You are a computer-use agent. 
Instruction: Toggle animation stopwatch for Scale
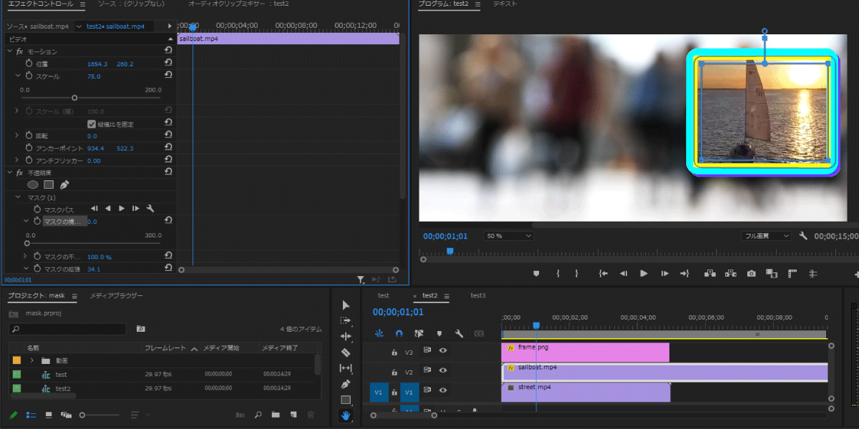coord(29,76)
